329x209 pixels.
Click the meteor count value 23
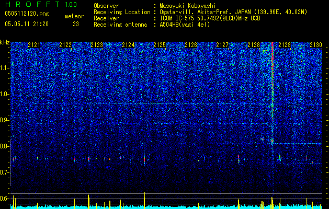[76, 24]
